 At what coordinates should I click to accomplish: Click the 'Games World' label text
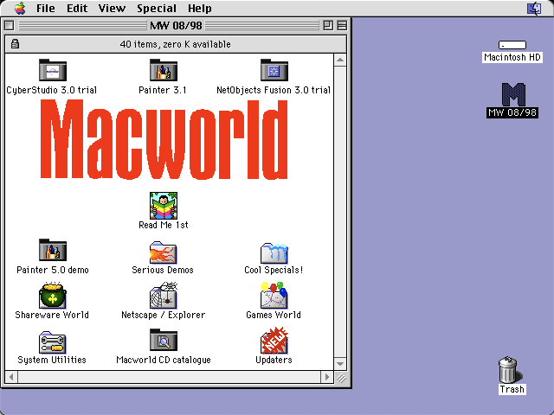pos(274,315)
